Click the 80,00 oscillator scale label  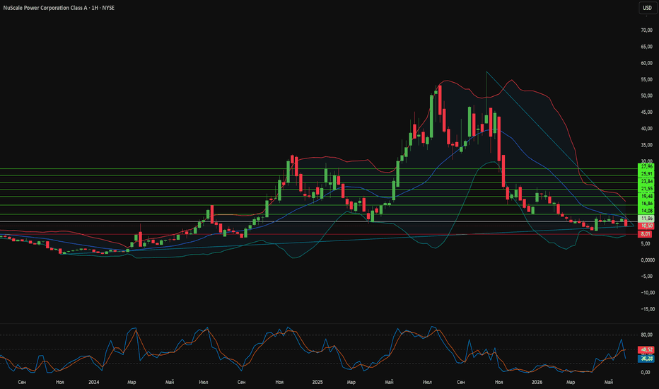tap(646, 335)
